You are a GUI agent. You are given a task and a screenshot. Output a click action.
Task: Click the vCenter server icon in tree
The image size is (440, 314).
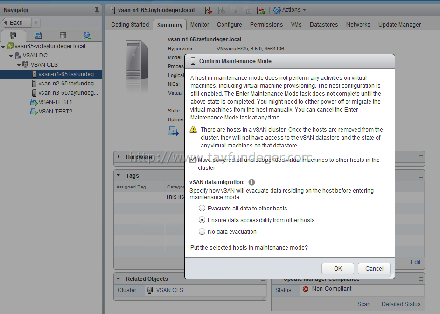[10, 46]
